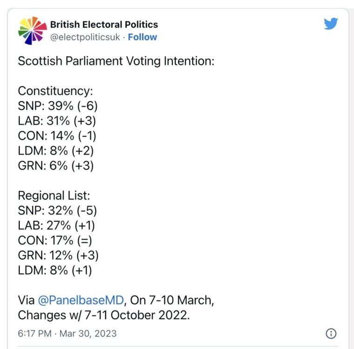The width and height of the screenshot is (354, 349).
Task: Click the GRN 12% (+3) line
Action: pos(58,255)
